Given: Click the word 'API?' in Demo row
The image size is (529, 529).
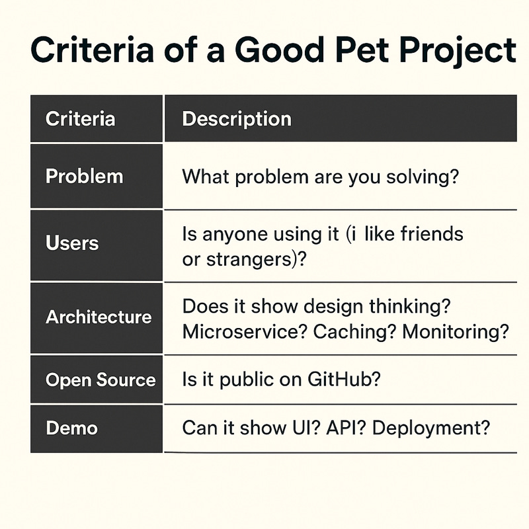Looking at the screenshot, I should [346, 428].
